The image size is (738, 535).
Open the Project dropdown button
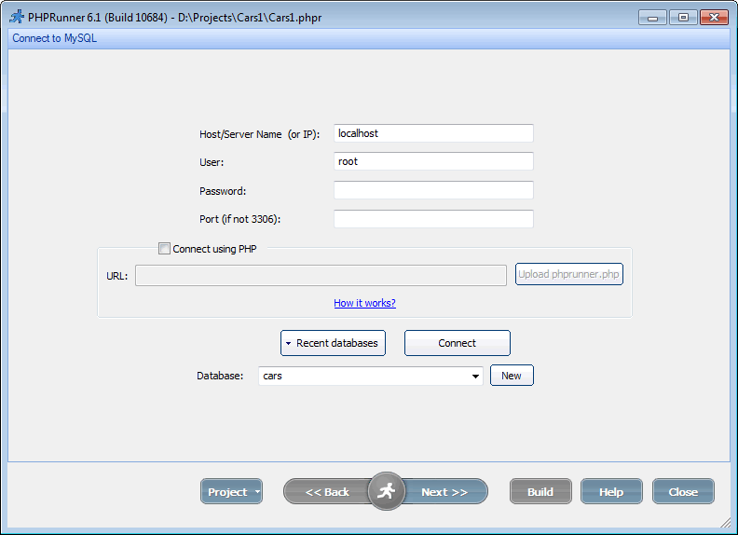[232, 492]
